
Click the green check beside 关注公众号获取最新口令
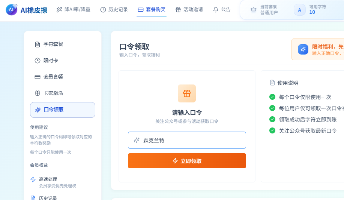click(x=272, y=130)
